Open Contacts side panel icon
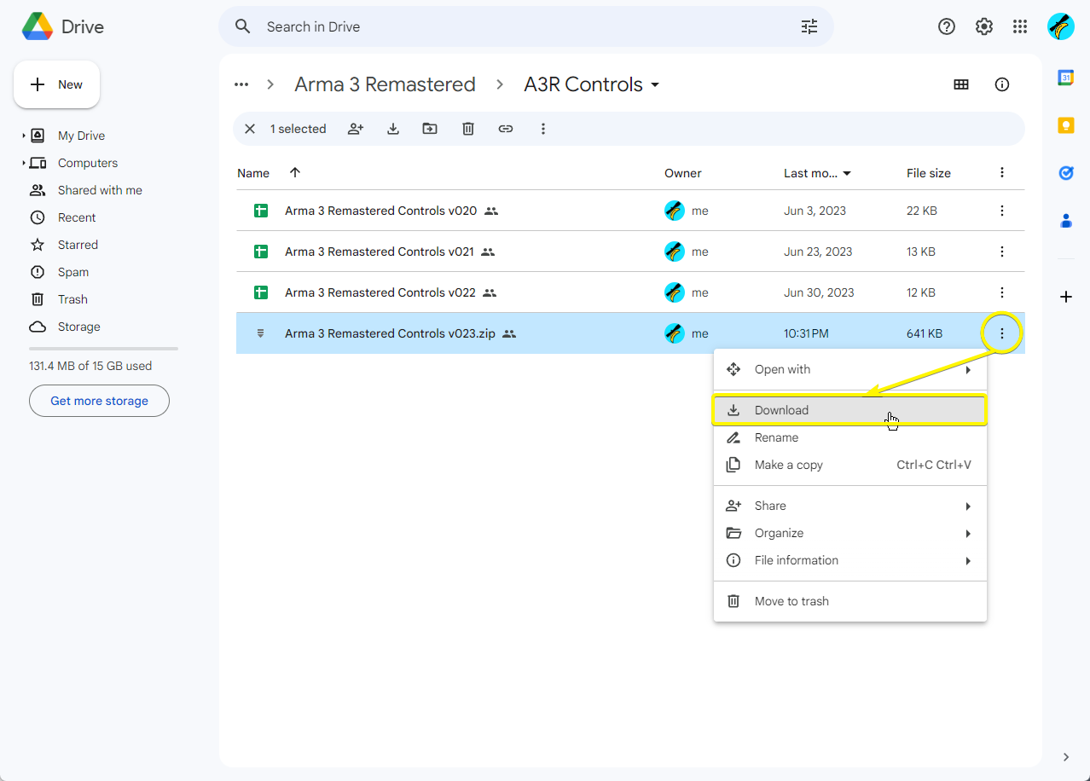The width and height of the screenshot is (1090, 781). tap(1066, 221)
